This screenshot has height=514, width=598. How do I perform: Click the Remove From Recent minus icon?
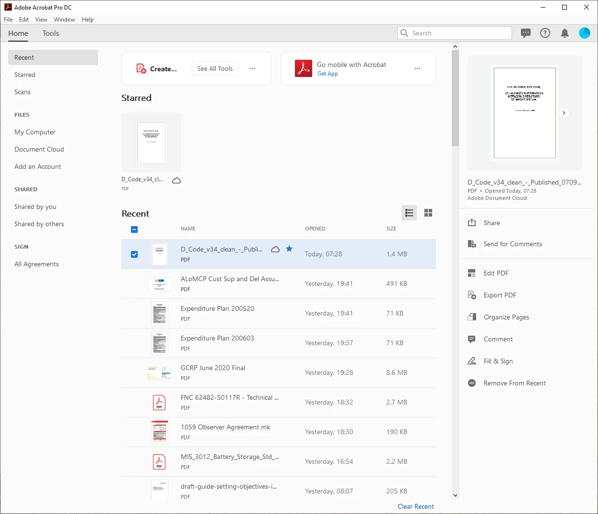(472, 383)
